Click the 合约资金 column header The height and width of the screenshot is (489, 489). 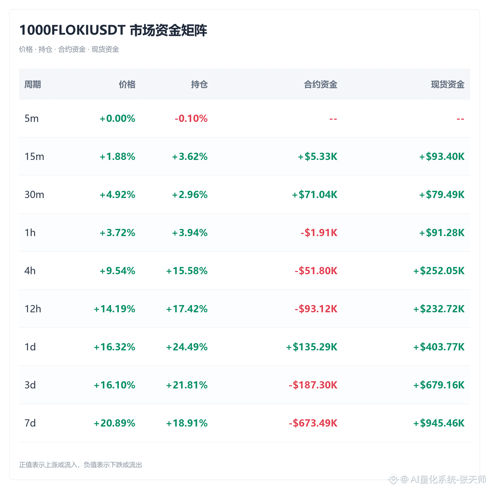pyautogui.click(x=321, y=85)
